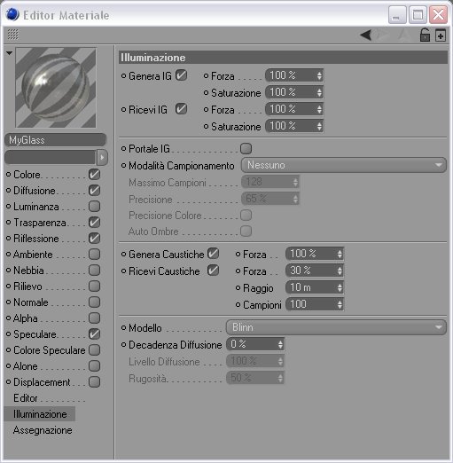The height and width of the screenshot is (463, 453).
Task: Click the Portale IG animation dot
Action: [124, 149]
